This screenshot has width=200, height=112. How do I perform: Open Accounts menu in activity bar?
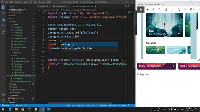pyautogui.click(x=3, y=95)
